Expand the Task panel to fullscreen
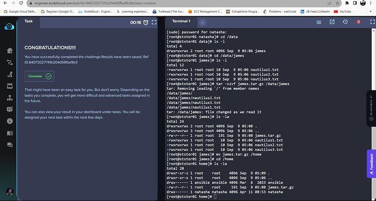This screenshot has width=376, height=201. tap(154, 22)
